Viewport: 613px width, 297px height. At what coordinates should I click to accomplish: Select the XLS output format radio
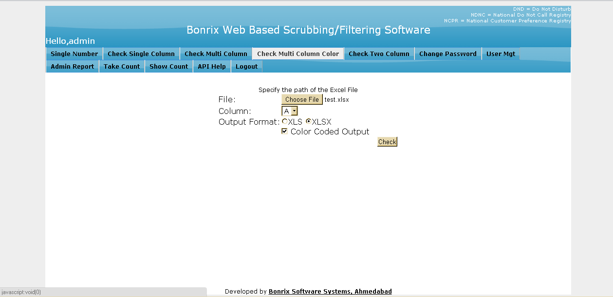pos(284,121)
